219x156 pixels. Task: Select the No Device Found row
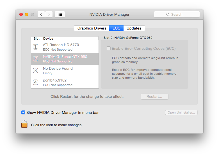coord(65,71)
